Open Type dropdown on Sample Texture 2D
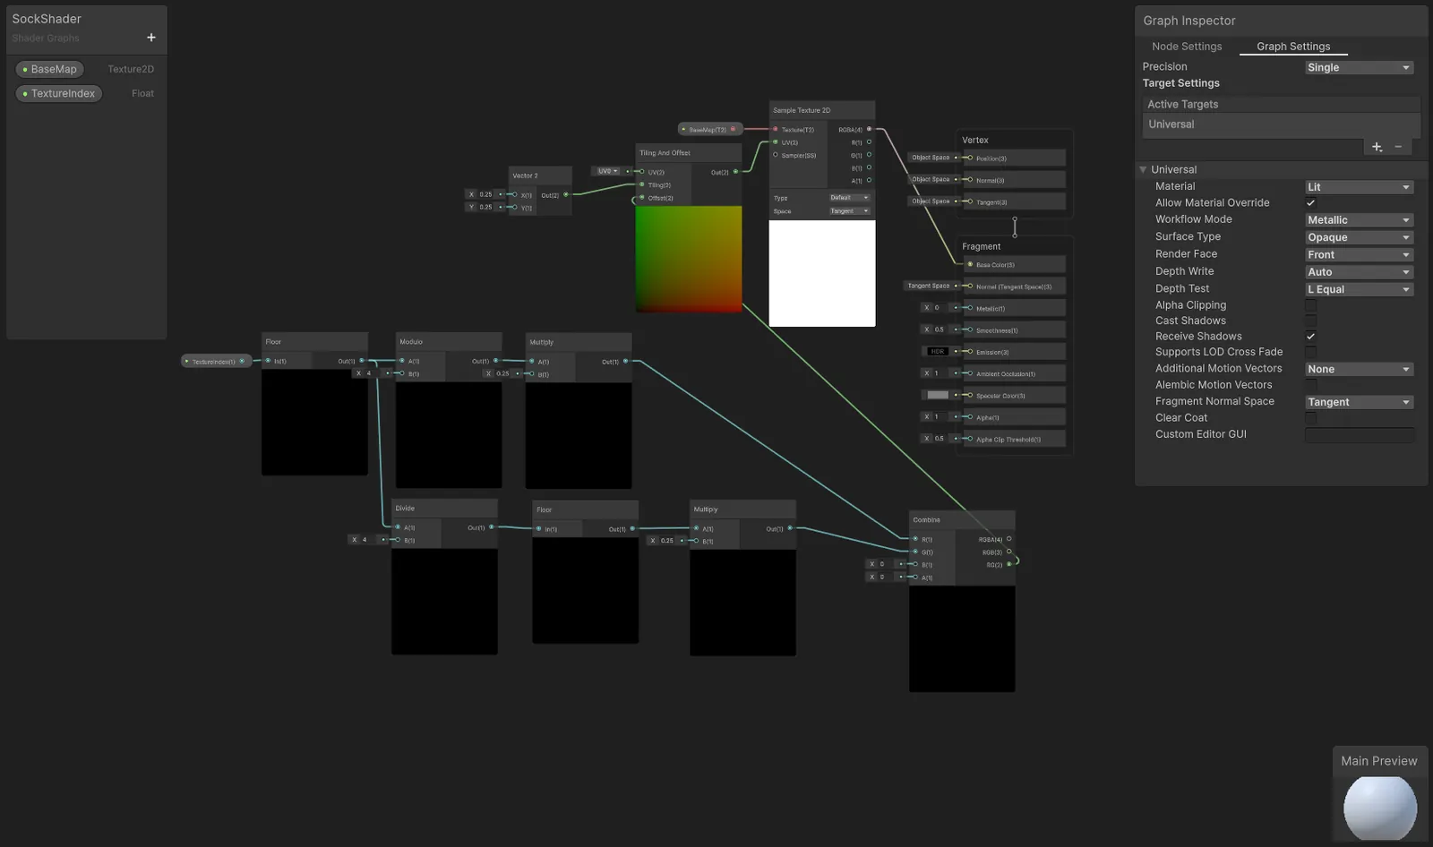The image size is (1433, 847). pyautogui.click(x=849, y=198)
